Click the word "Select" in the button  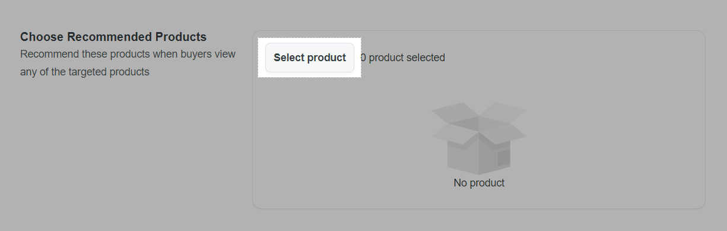click(289, 58)
